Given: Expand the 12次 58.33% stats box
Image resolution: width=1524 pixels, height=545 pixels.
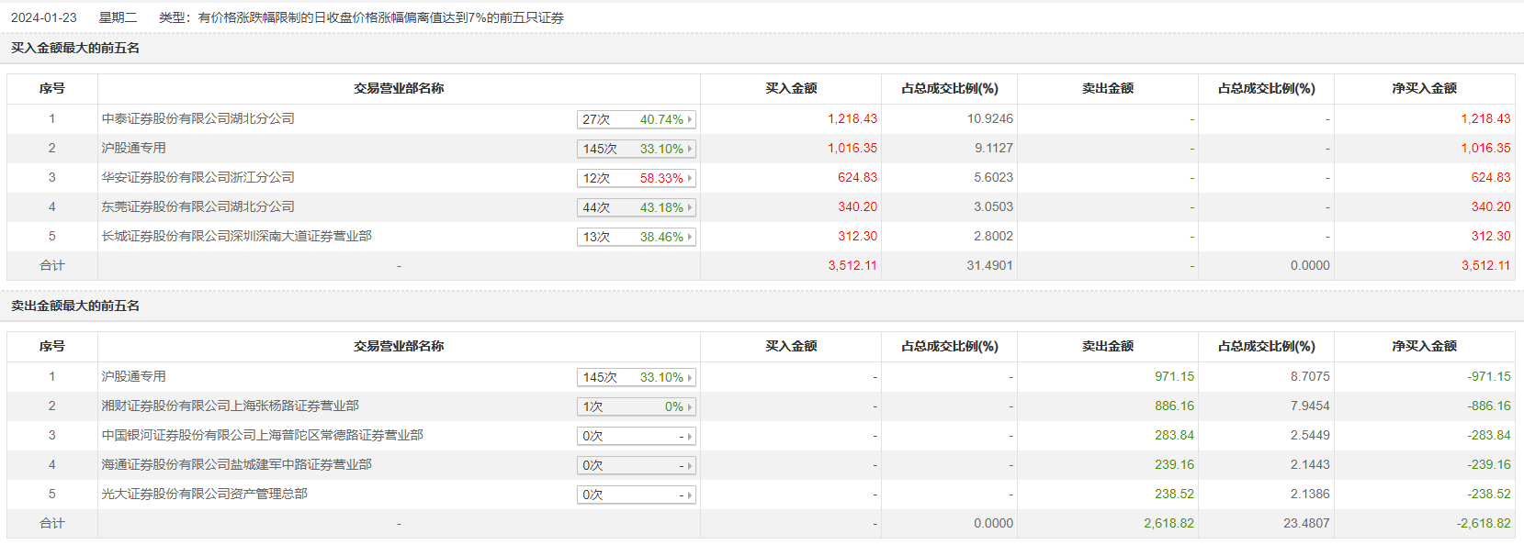Looking at the screenshot, I should pyautogui.click(x=636, y=178).
